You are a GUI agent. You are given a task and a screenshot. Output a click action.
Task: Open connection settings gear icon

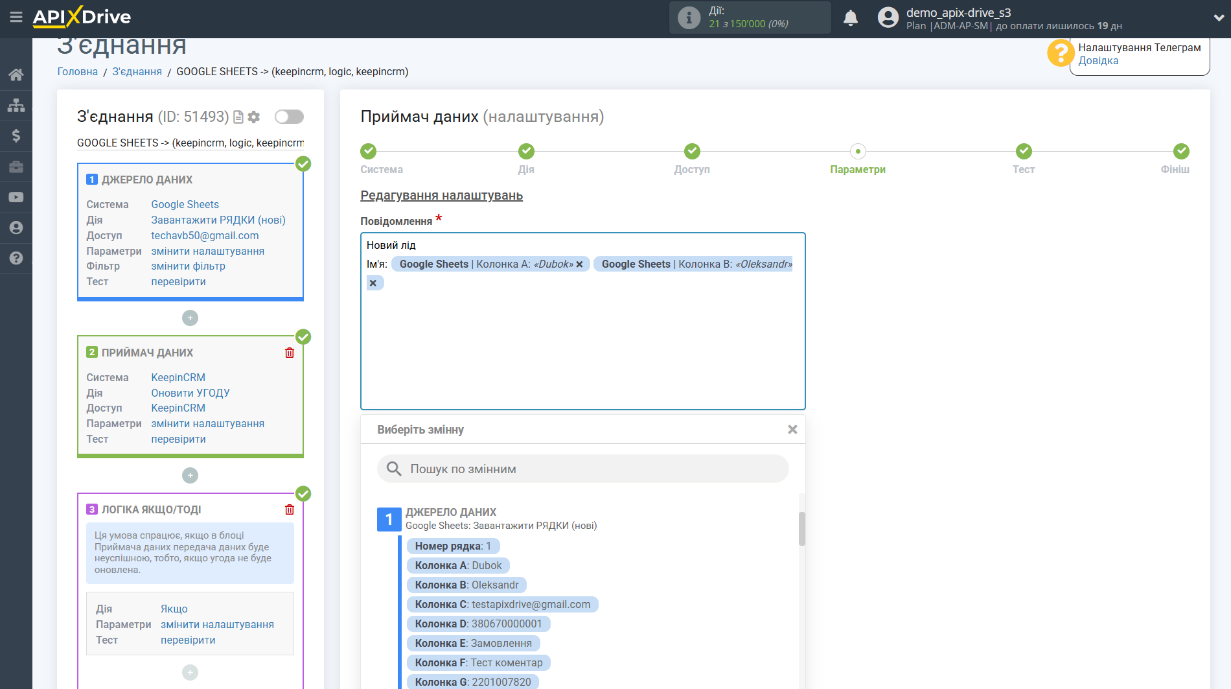[254, 117]
